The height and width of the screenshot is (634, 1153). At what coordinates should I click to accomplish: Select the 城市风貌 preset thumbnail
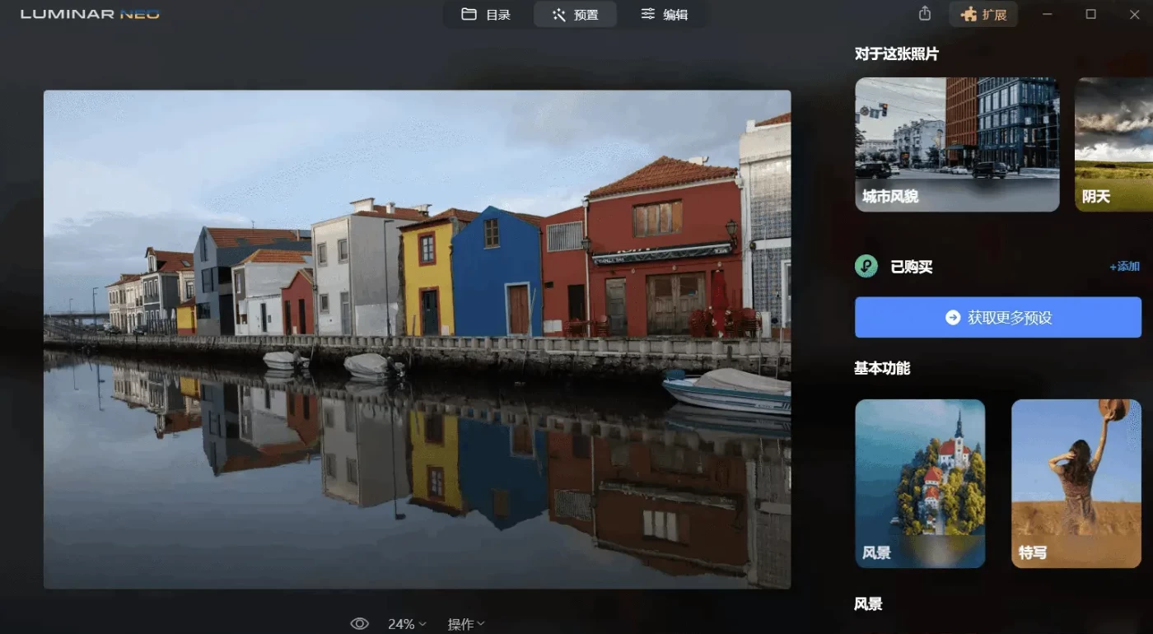point(957,145)
